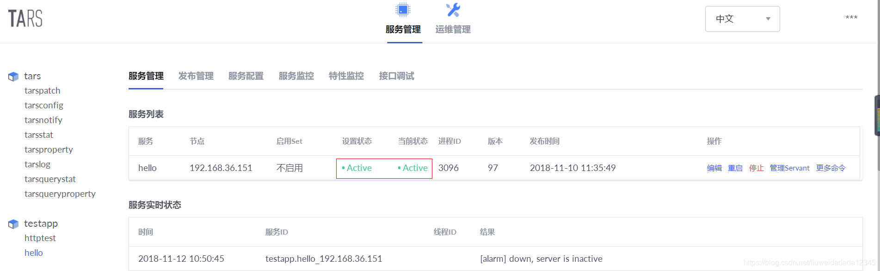The width and height of the screenshot is (880, 271).
Task: Select tarsquerystat in the tree
Action: point(50,179)
